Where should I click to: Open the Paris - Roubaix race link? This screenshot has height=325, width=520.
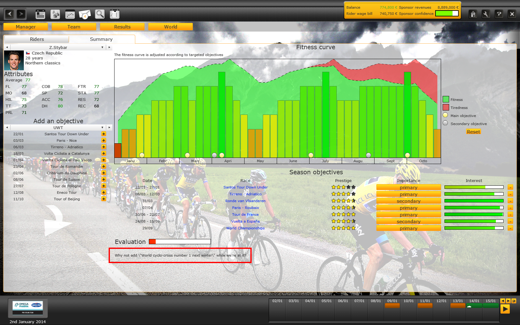pos(245,208)
